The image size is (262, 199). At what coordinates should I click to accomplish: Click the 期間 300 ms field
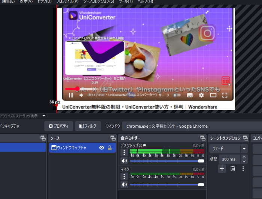(x=229, y=159)
